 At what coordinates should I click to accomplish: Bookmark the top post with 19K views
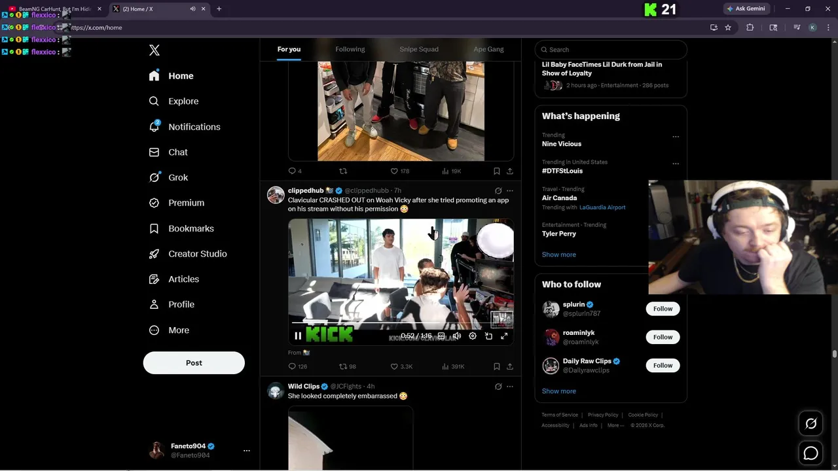pyautogui.click(x=497, y=171)
